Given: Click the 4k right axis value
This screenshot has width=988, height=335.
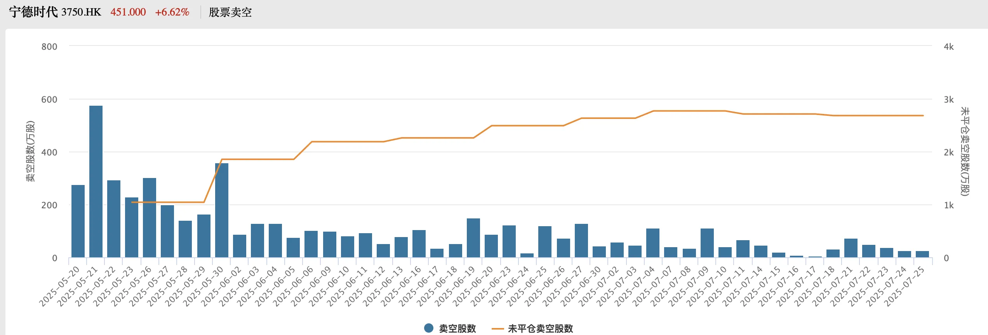Looking at the screenshot, I should [949, 47].
